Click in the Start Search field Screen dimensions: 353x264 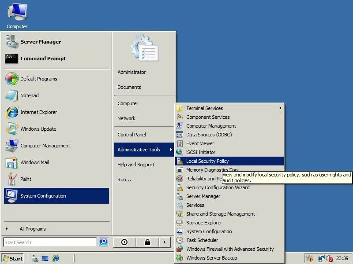(50, 242)
